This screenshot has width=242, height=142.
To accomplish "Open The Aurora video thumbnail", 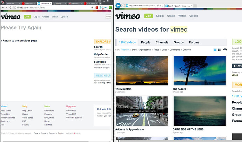I will (200, 71).
